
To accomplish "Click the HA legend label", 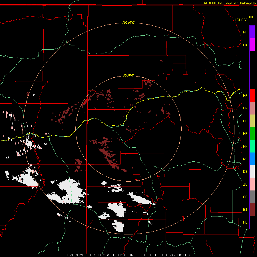I will (x=245, y=96).
